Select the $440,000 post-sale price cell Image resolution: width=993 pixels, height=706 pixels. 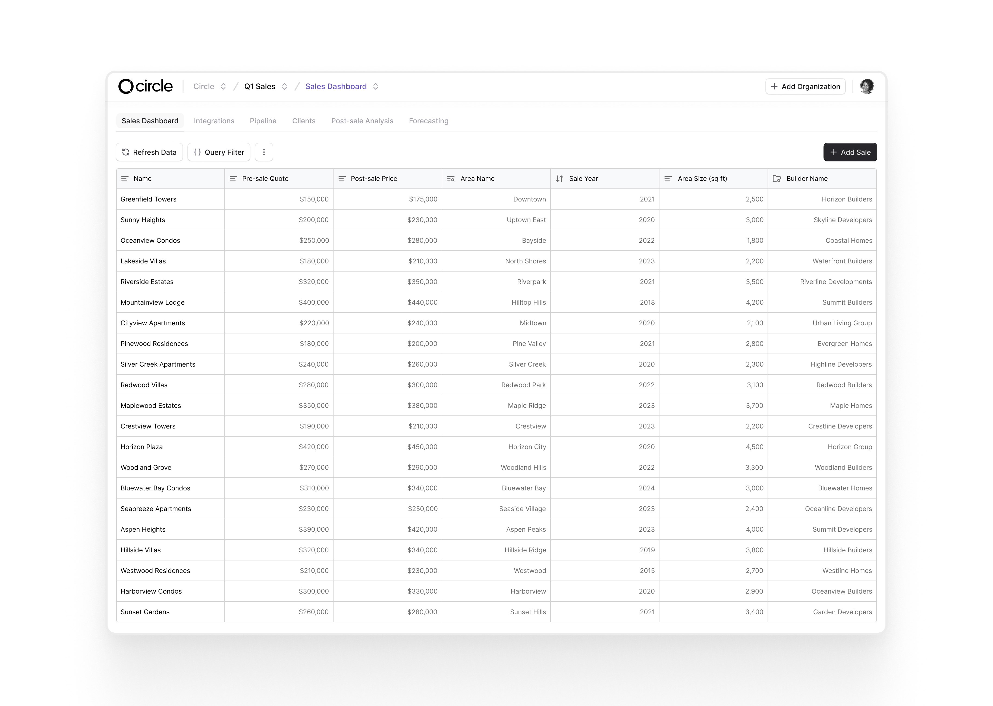[x=388, y=302]
